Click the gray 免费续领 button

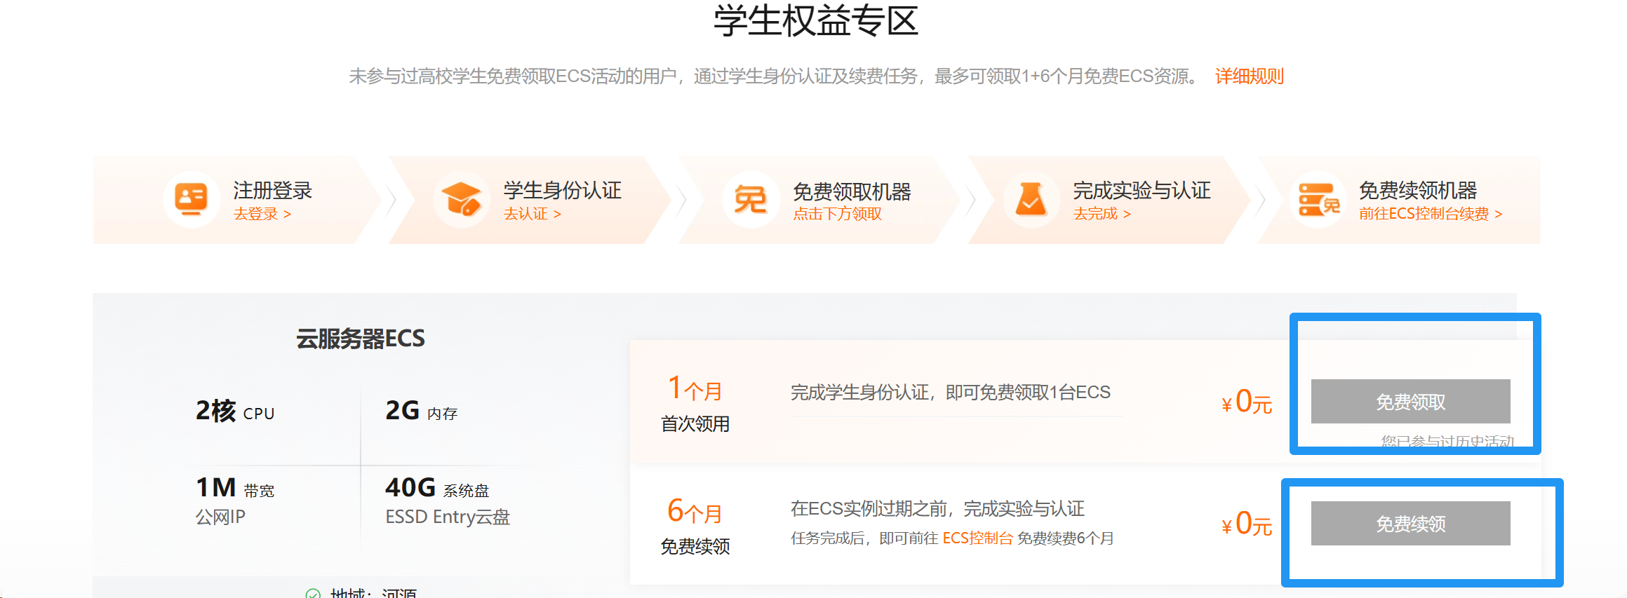(x=1410, y=523)
